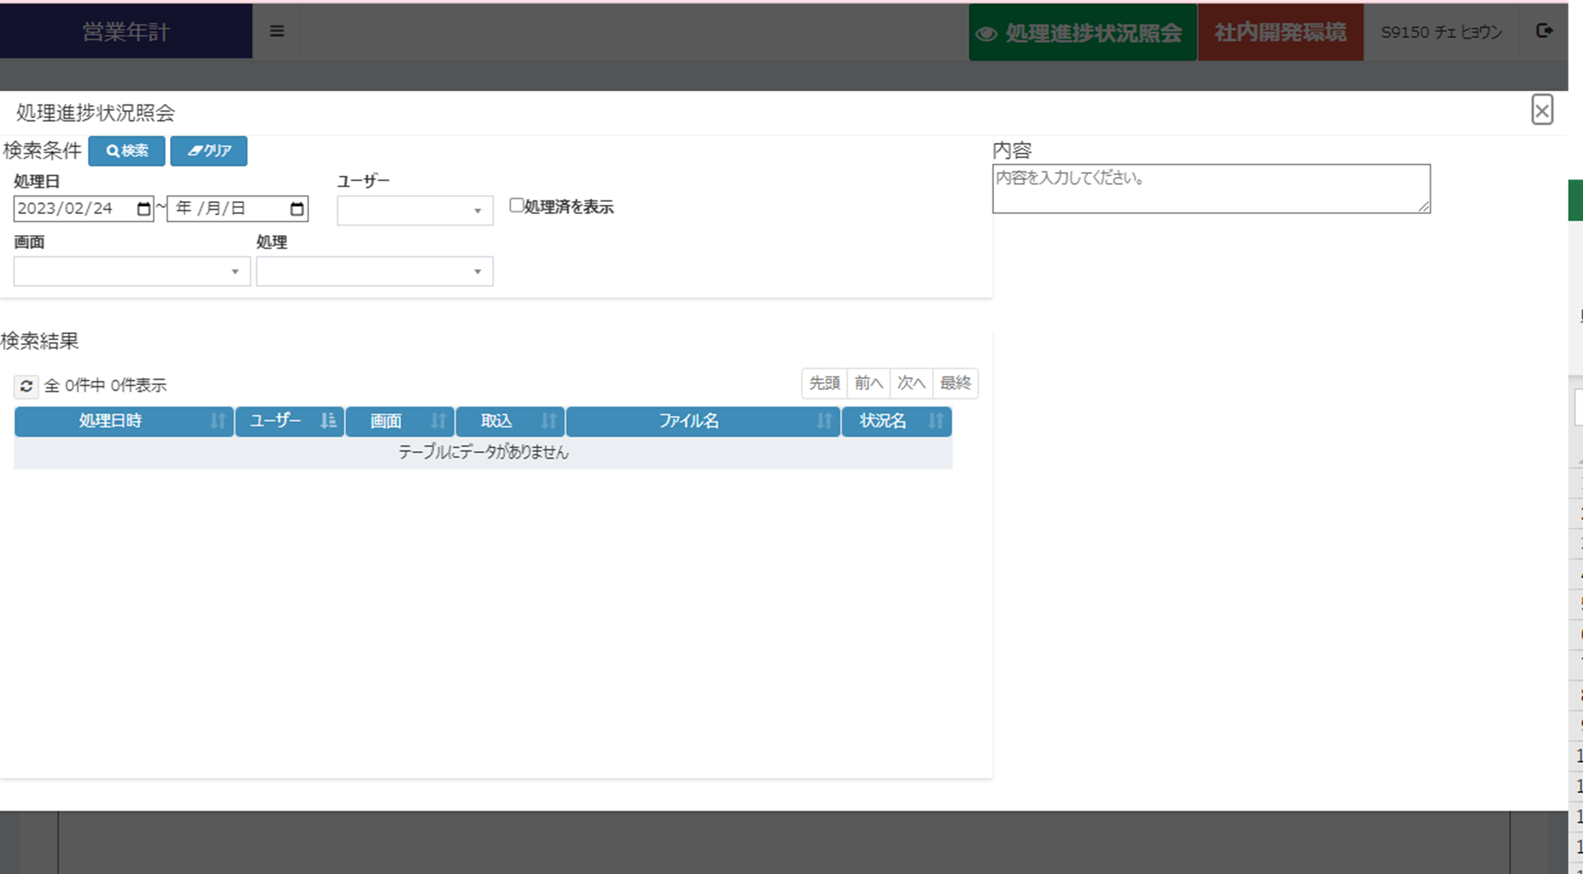Click the 内容 text area
This screenshot has height=874, width=1583.
(x=1210, y=189)
